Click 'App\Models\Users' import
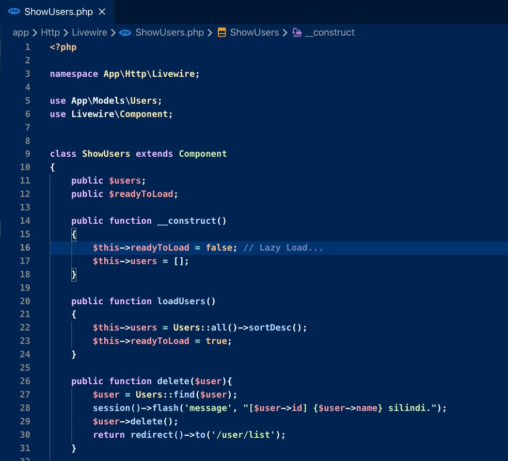508x461 pixels. (x=114, y=101)
